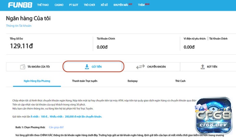Viewport: 236px width, 138px height.
Task: Switch to Ngân Hàng Địa Phương tab
Action: pyautogui.click(x=37, y=81)
